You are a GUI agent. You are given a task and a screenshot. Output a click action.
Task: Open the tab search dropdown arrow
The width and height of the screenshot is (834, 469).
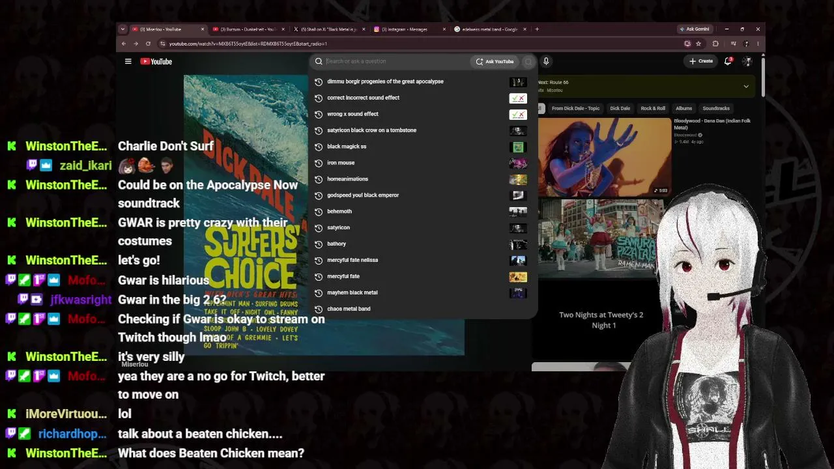click(x=122, y=29)
